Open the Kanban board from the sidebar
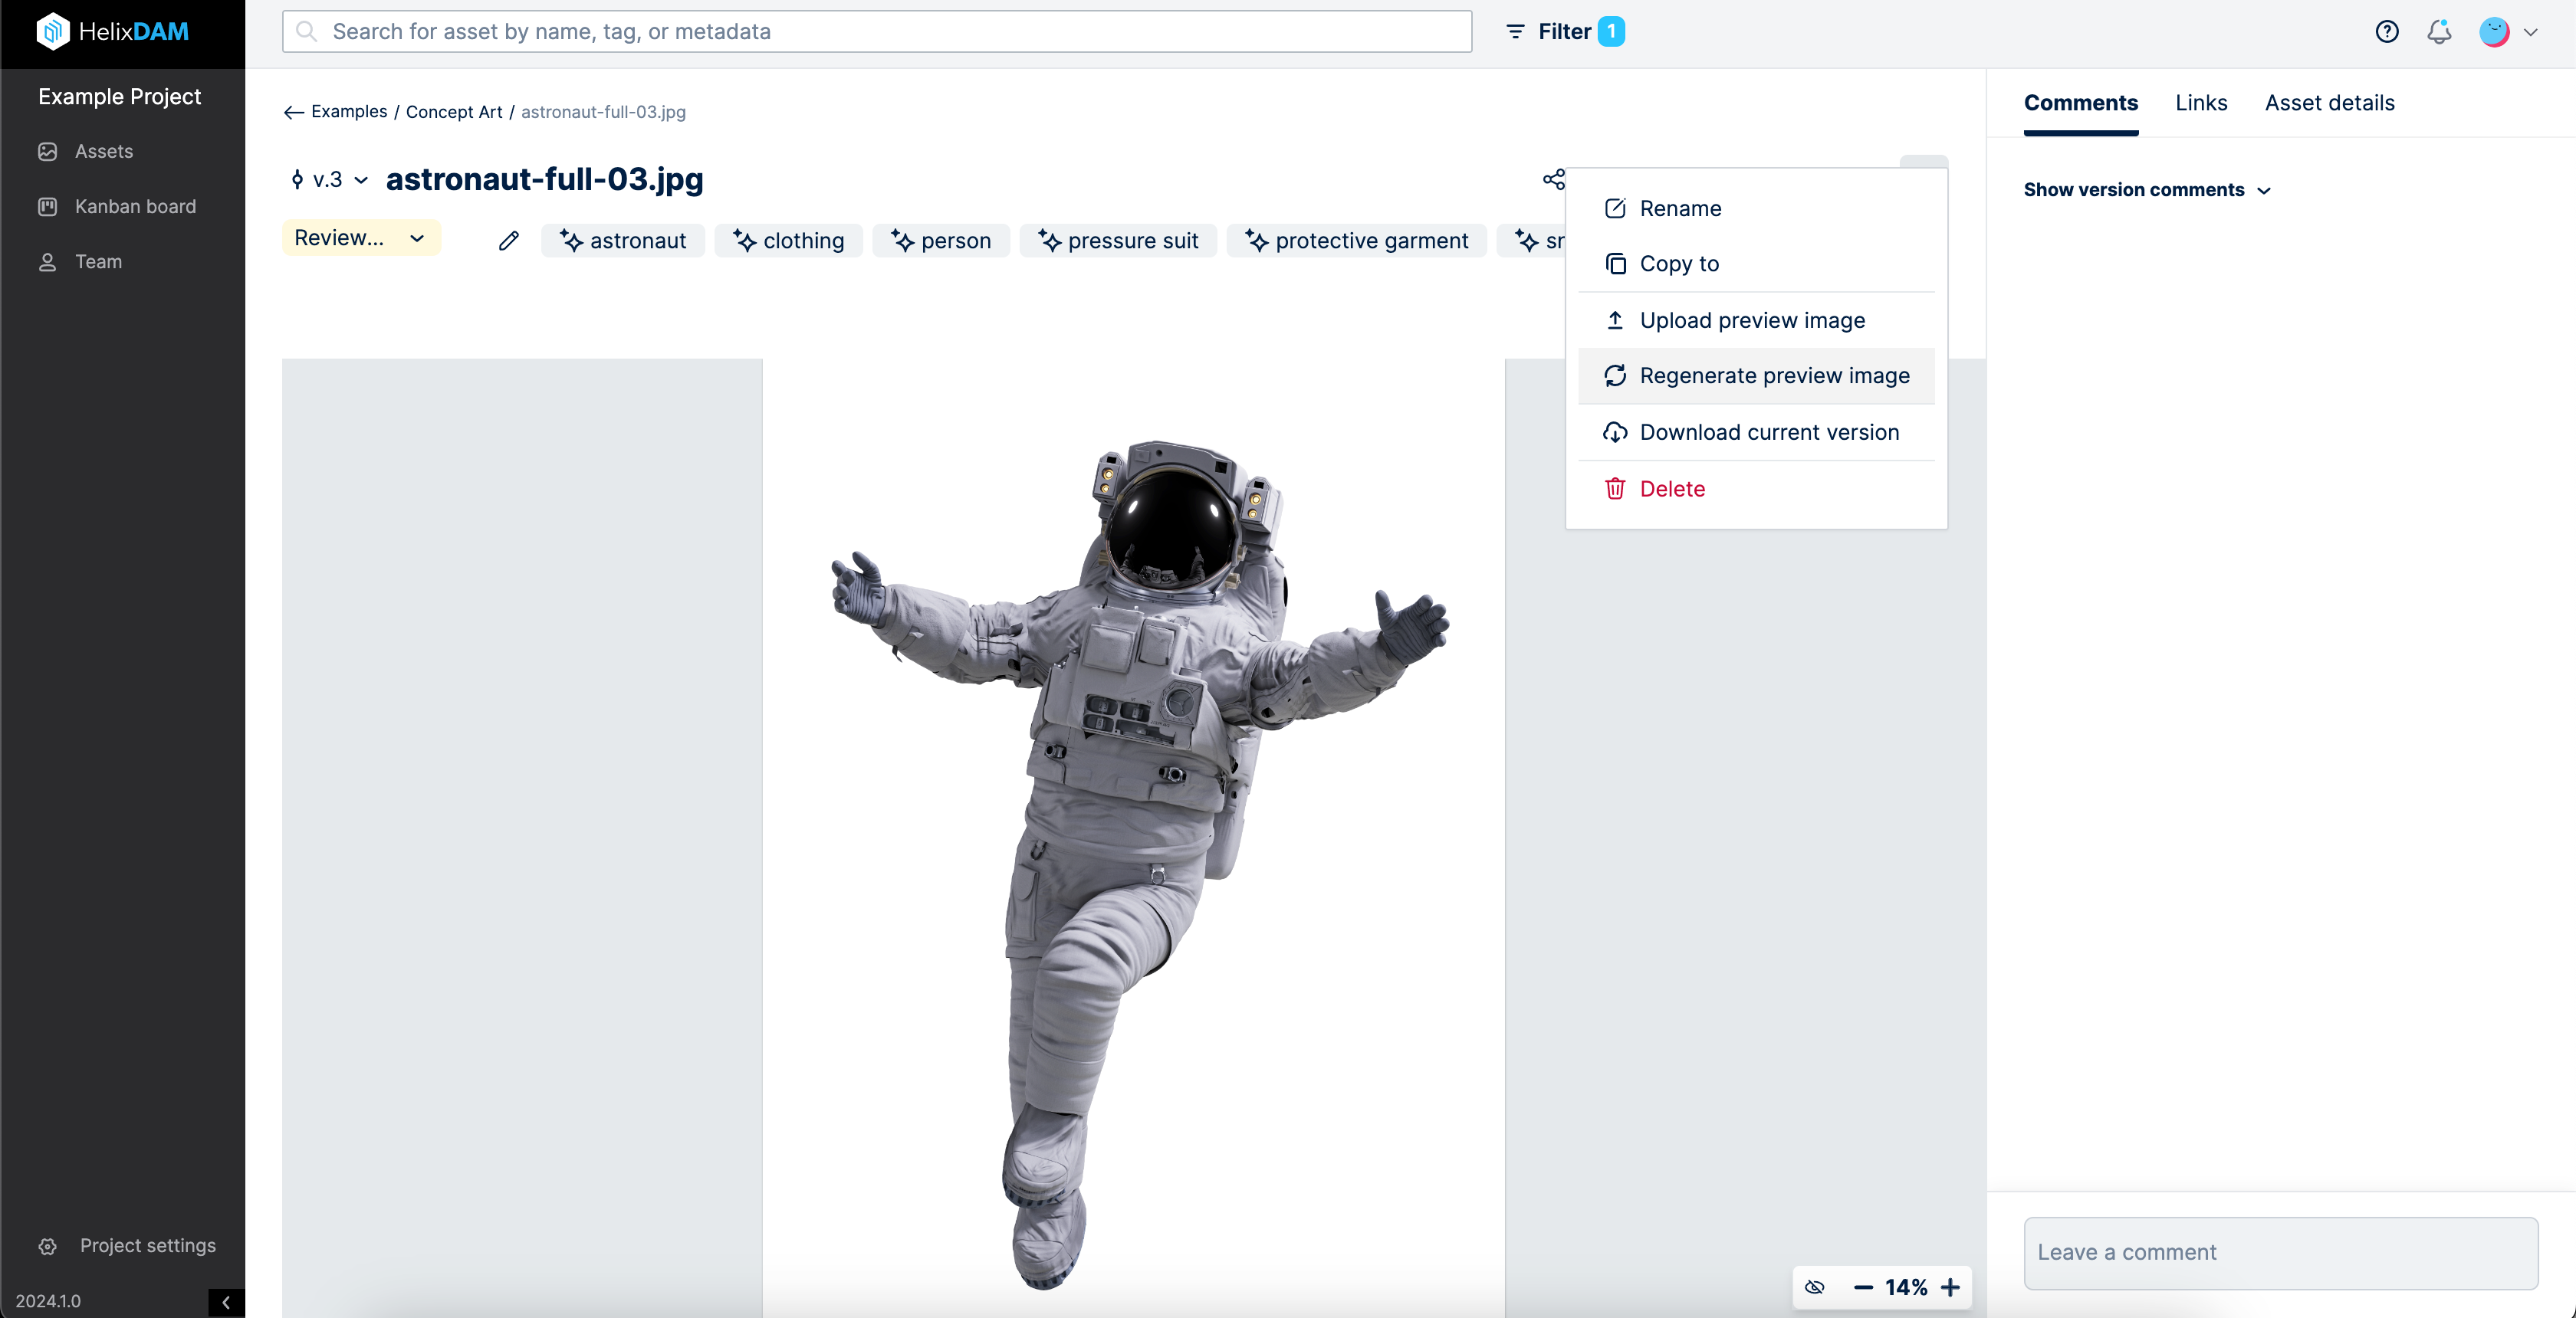This screenshot has width=2576, height=1318. pos(135,206)
